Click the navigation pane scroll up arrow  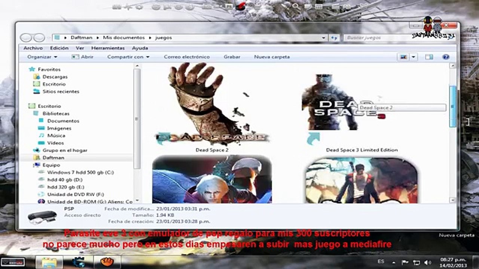[x=137, y=66]
